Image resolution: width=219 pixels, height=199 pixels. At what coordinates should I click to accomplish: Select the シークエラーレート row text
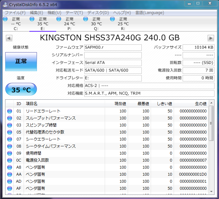click(x=43, y=139)
